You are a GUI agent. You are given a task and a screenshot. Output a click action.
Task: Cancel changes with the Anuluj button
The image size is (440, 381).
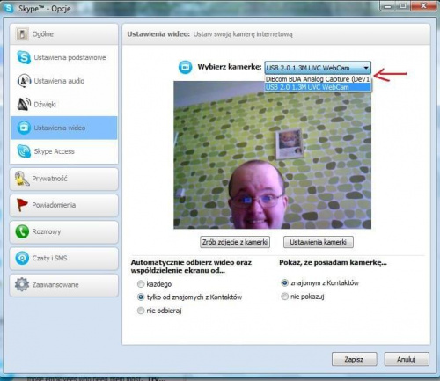(x=407, y=359)
